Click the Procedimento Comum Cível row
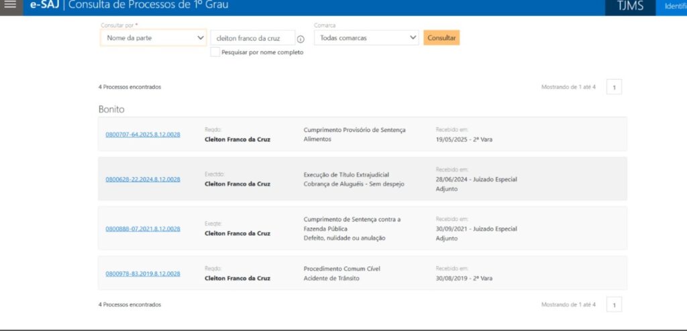The height and width of the screenshot is (331, 687). click(341, 269)
